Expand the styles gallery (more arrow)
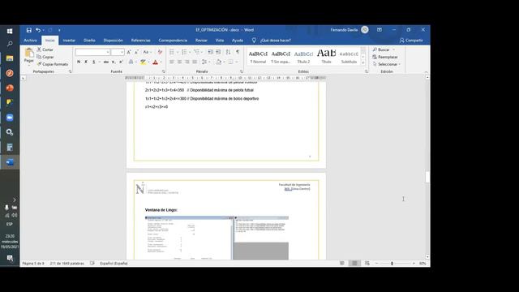Viewport: 519px width, 292px height. [363, 63]
